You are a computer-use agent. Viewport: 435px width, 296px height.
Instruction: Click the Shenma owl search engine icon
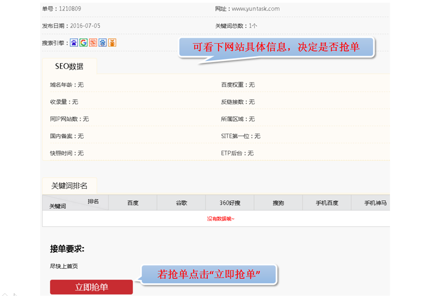point(112,43)
